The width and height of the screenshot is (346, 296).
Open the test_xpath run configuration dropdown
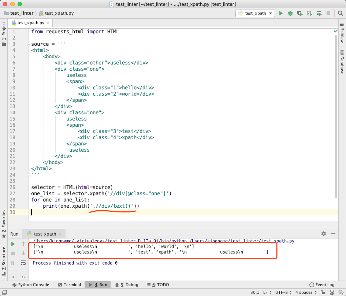pos(255,13)
